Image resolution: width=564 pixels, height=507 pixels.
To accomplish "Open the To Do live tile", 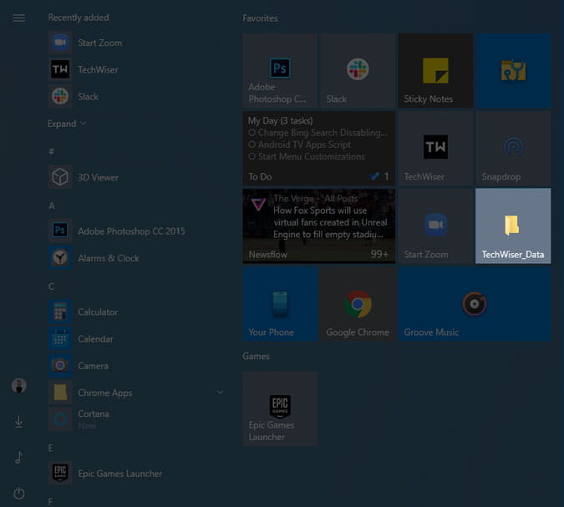I will coord(318,149).
